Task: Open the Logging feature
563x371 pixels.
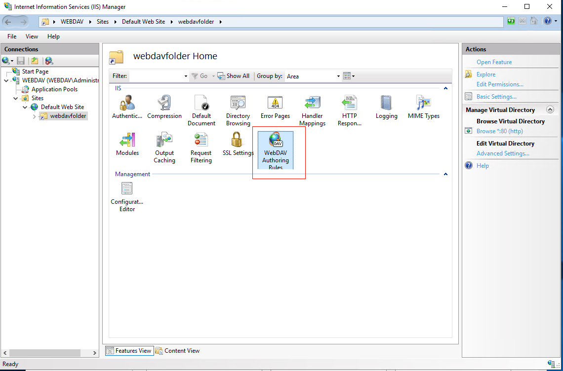Action: click(386, 107)
